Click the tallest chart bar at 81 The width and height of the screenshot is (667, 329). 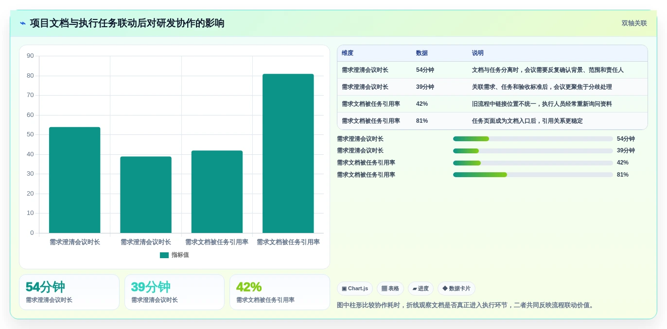click(x=288, y=153)
